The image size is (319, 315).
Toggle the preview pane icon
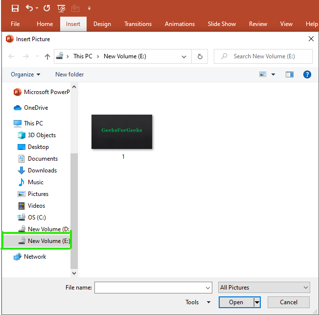point(289,74)
